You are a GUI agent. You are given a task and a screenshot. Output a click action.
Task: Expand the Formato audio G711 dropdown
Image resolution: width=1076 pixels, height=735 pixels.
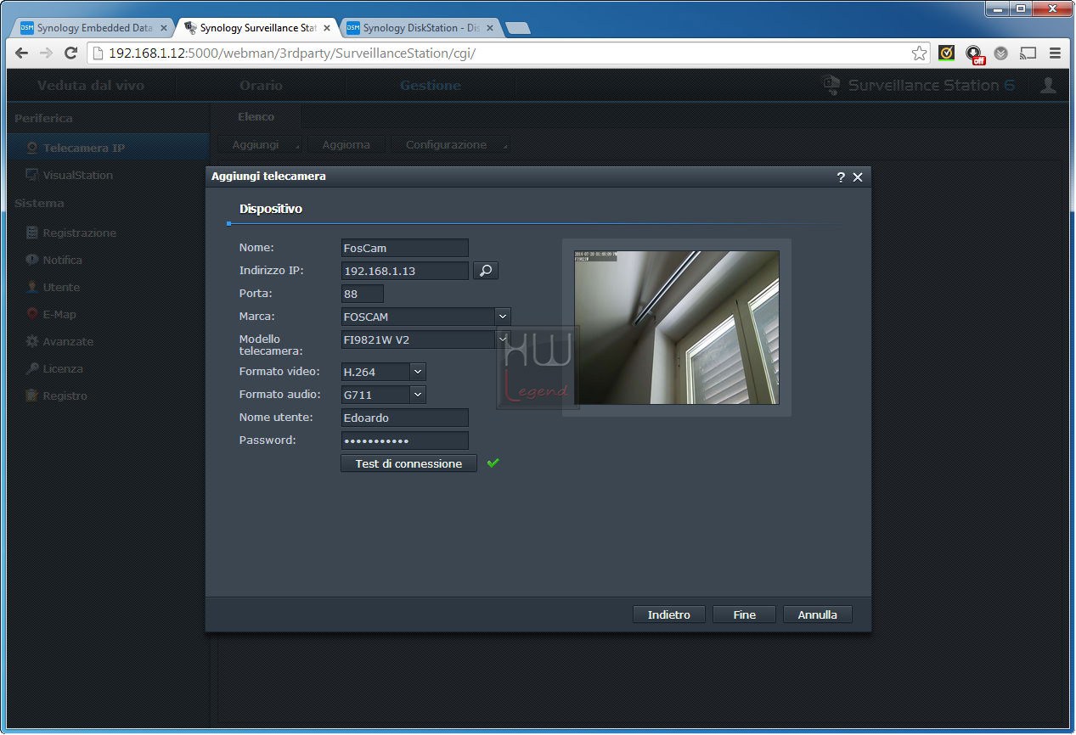point(417,395)
